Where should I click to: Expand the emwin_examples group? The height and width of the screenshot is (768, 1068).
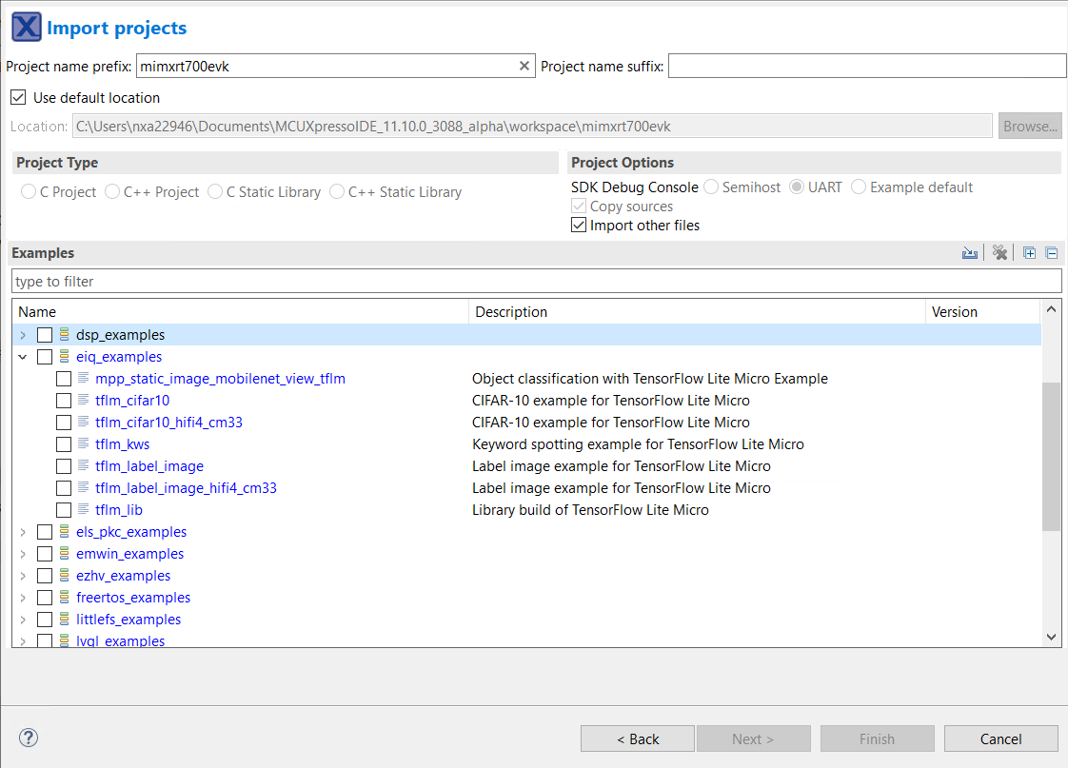pos(23,554)
